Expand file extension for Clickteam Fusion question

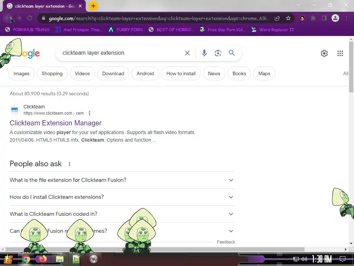(x=122, y=180)
